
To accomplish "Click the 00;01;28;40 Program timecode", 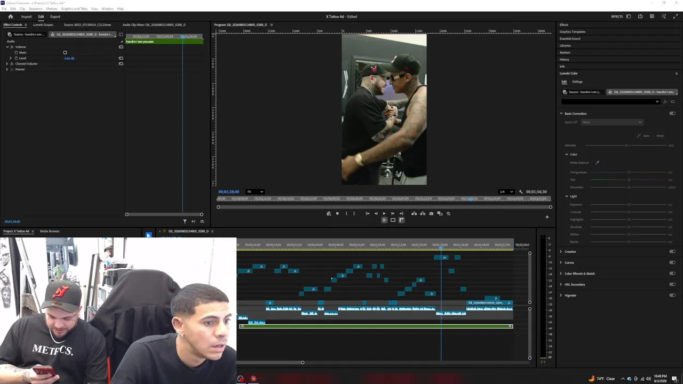I will click(228, 192).
